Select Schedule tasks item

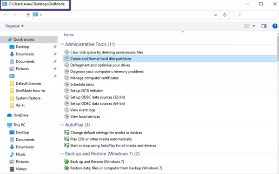(x=82, y=84)
